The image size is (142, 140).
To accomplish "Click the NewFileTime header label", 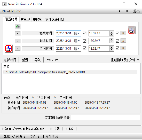I will (x=12, y=11).
